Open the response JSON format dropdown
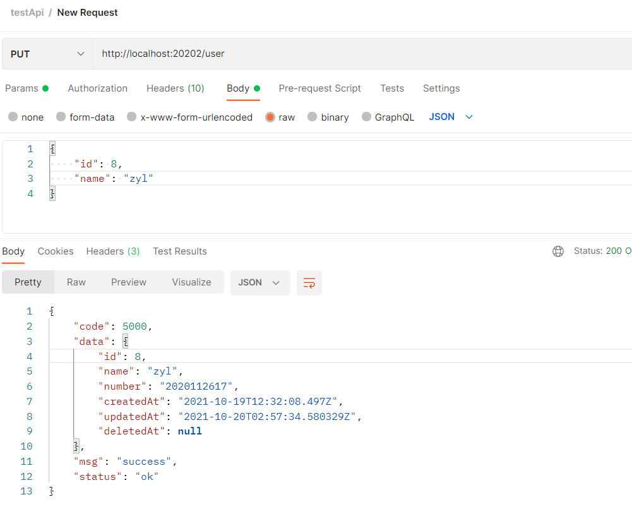 click(259, 283)
